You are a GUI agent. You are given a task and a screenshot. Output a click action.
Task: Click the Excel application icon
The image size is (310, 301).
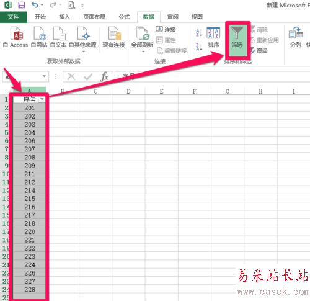8,5
